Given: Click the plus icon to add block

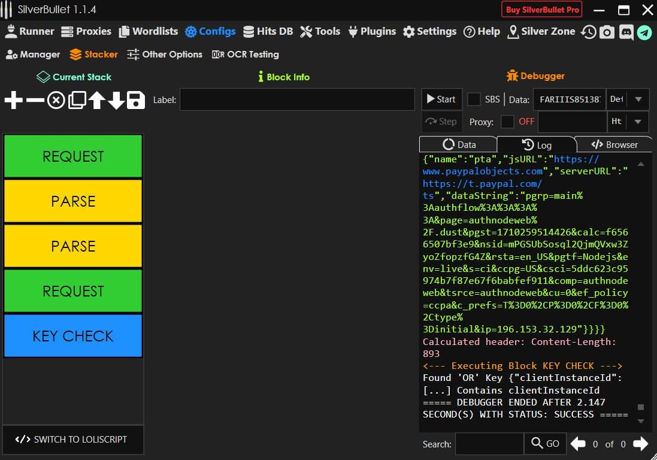Looking at the screenshot, I should [13, 100].
